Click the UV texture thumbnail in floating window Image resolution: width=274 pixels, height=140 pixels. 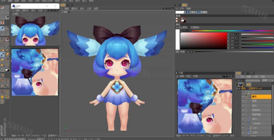[x=35, y=72]
